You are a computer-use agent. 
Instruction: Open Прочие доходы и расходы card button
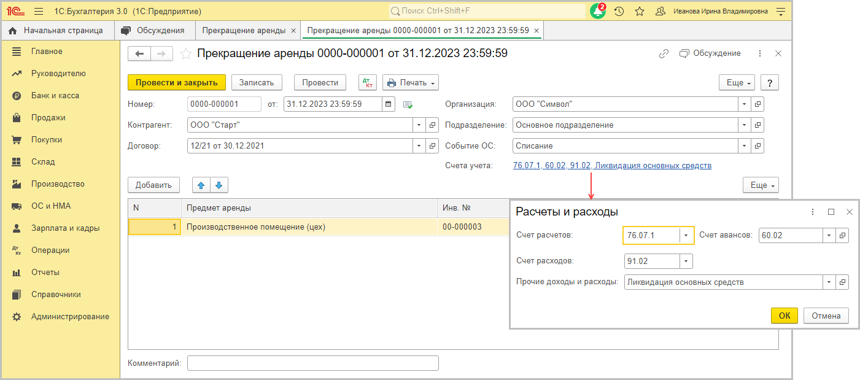coord(843,282)
